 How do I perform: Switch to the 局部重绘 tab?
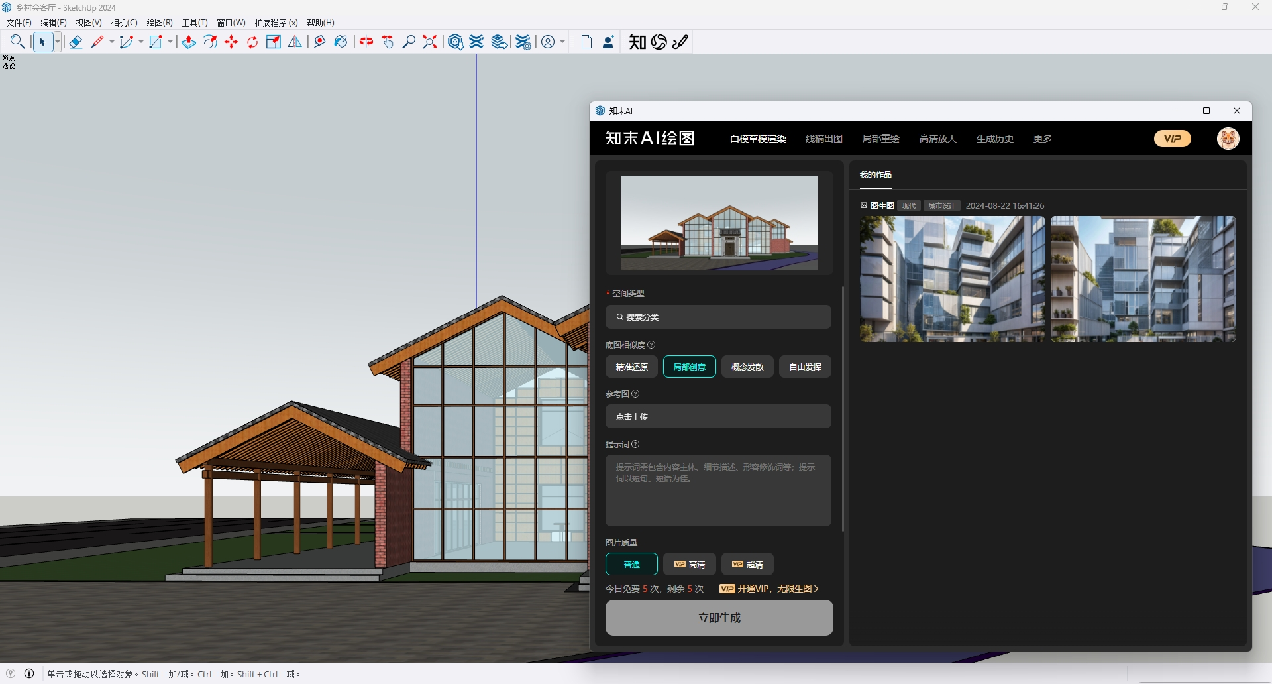pyautogui.click(x=880, y=139)
